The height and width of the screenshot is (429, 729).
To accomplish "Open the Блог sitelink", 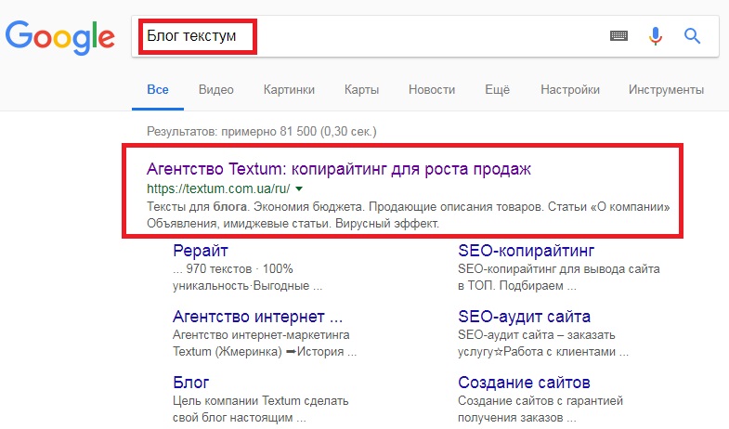I will (x=191, y=383).
